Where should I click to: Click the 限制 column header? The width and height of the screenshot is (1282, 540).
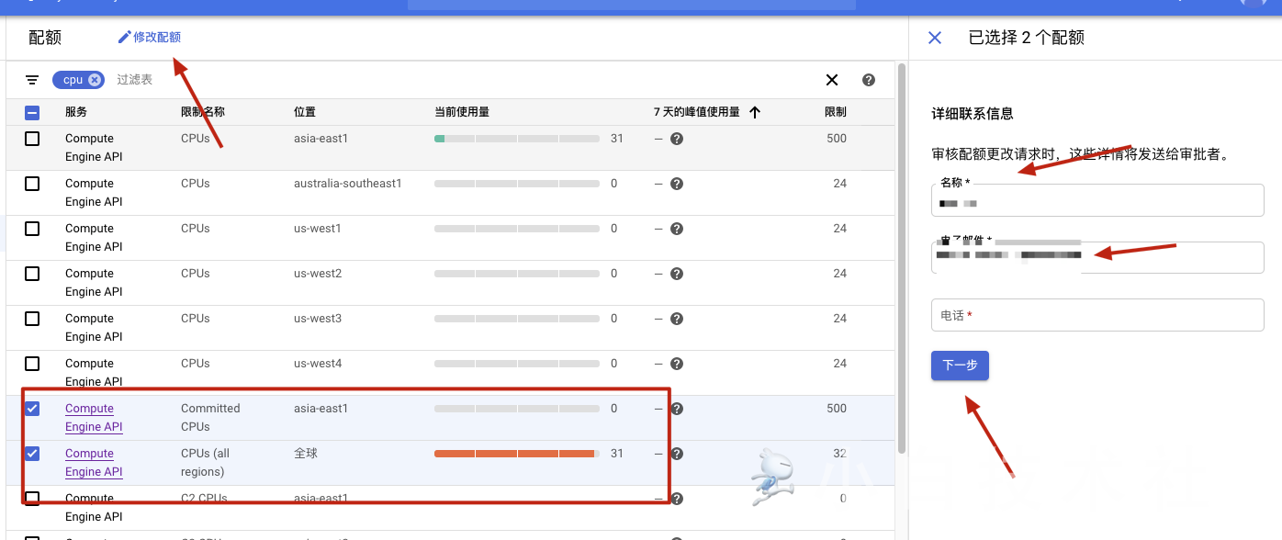[x=836, y=112]
